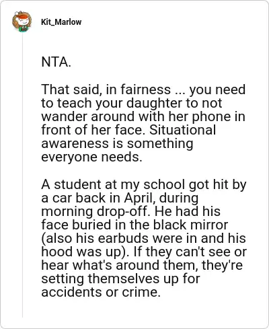Click the phrase 'back in April, during'
269x329 pixels.
click(137, 198)
